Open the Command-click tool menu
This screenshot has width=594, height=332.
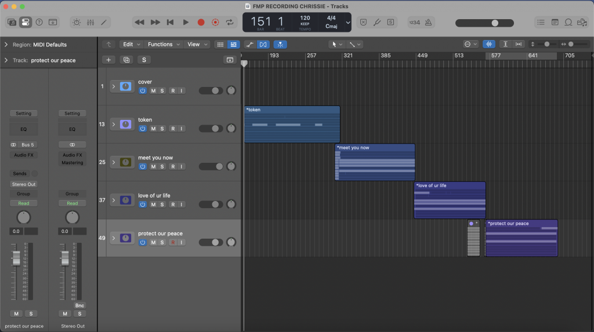click(355, 45)
